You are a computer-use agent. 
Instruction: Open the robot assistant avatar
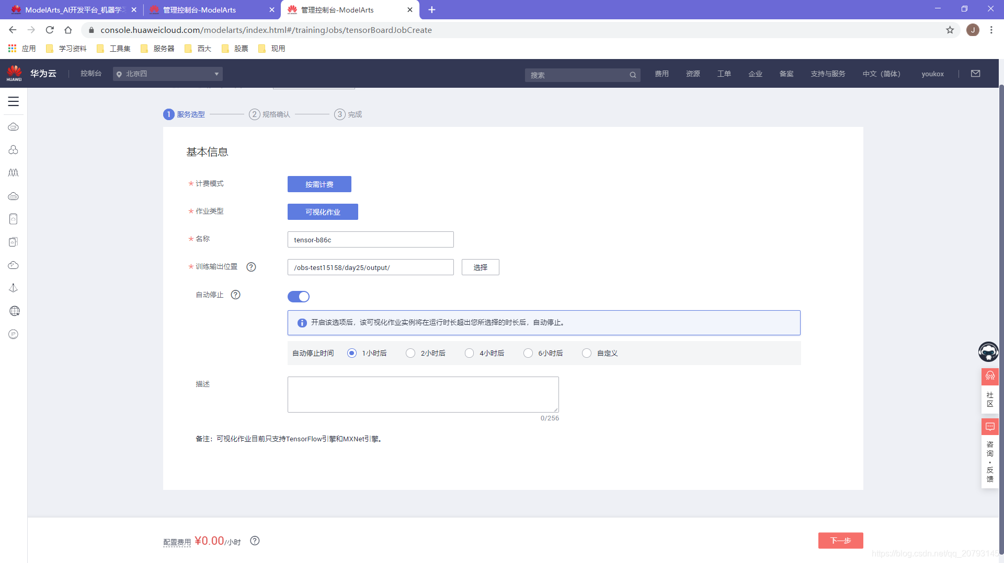[x=988, y=352]
